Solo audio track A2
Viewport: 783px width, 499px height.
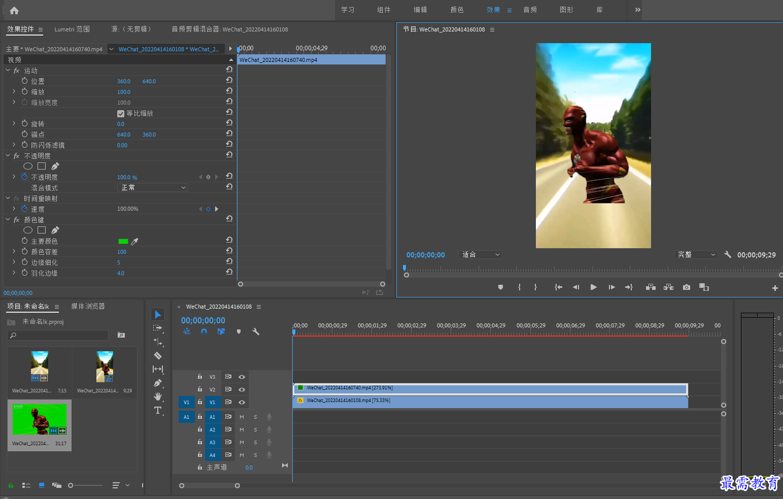[255, 429]
